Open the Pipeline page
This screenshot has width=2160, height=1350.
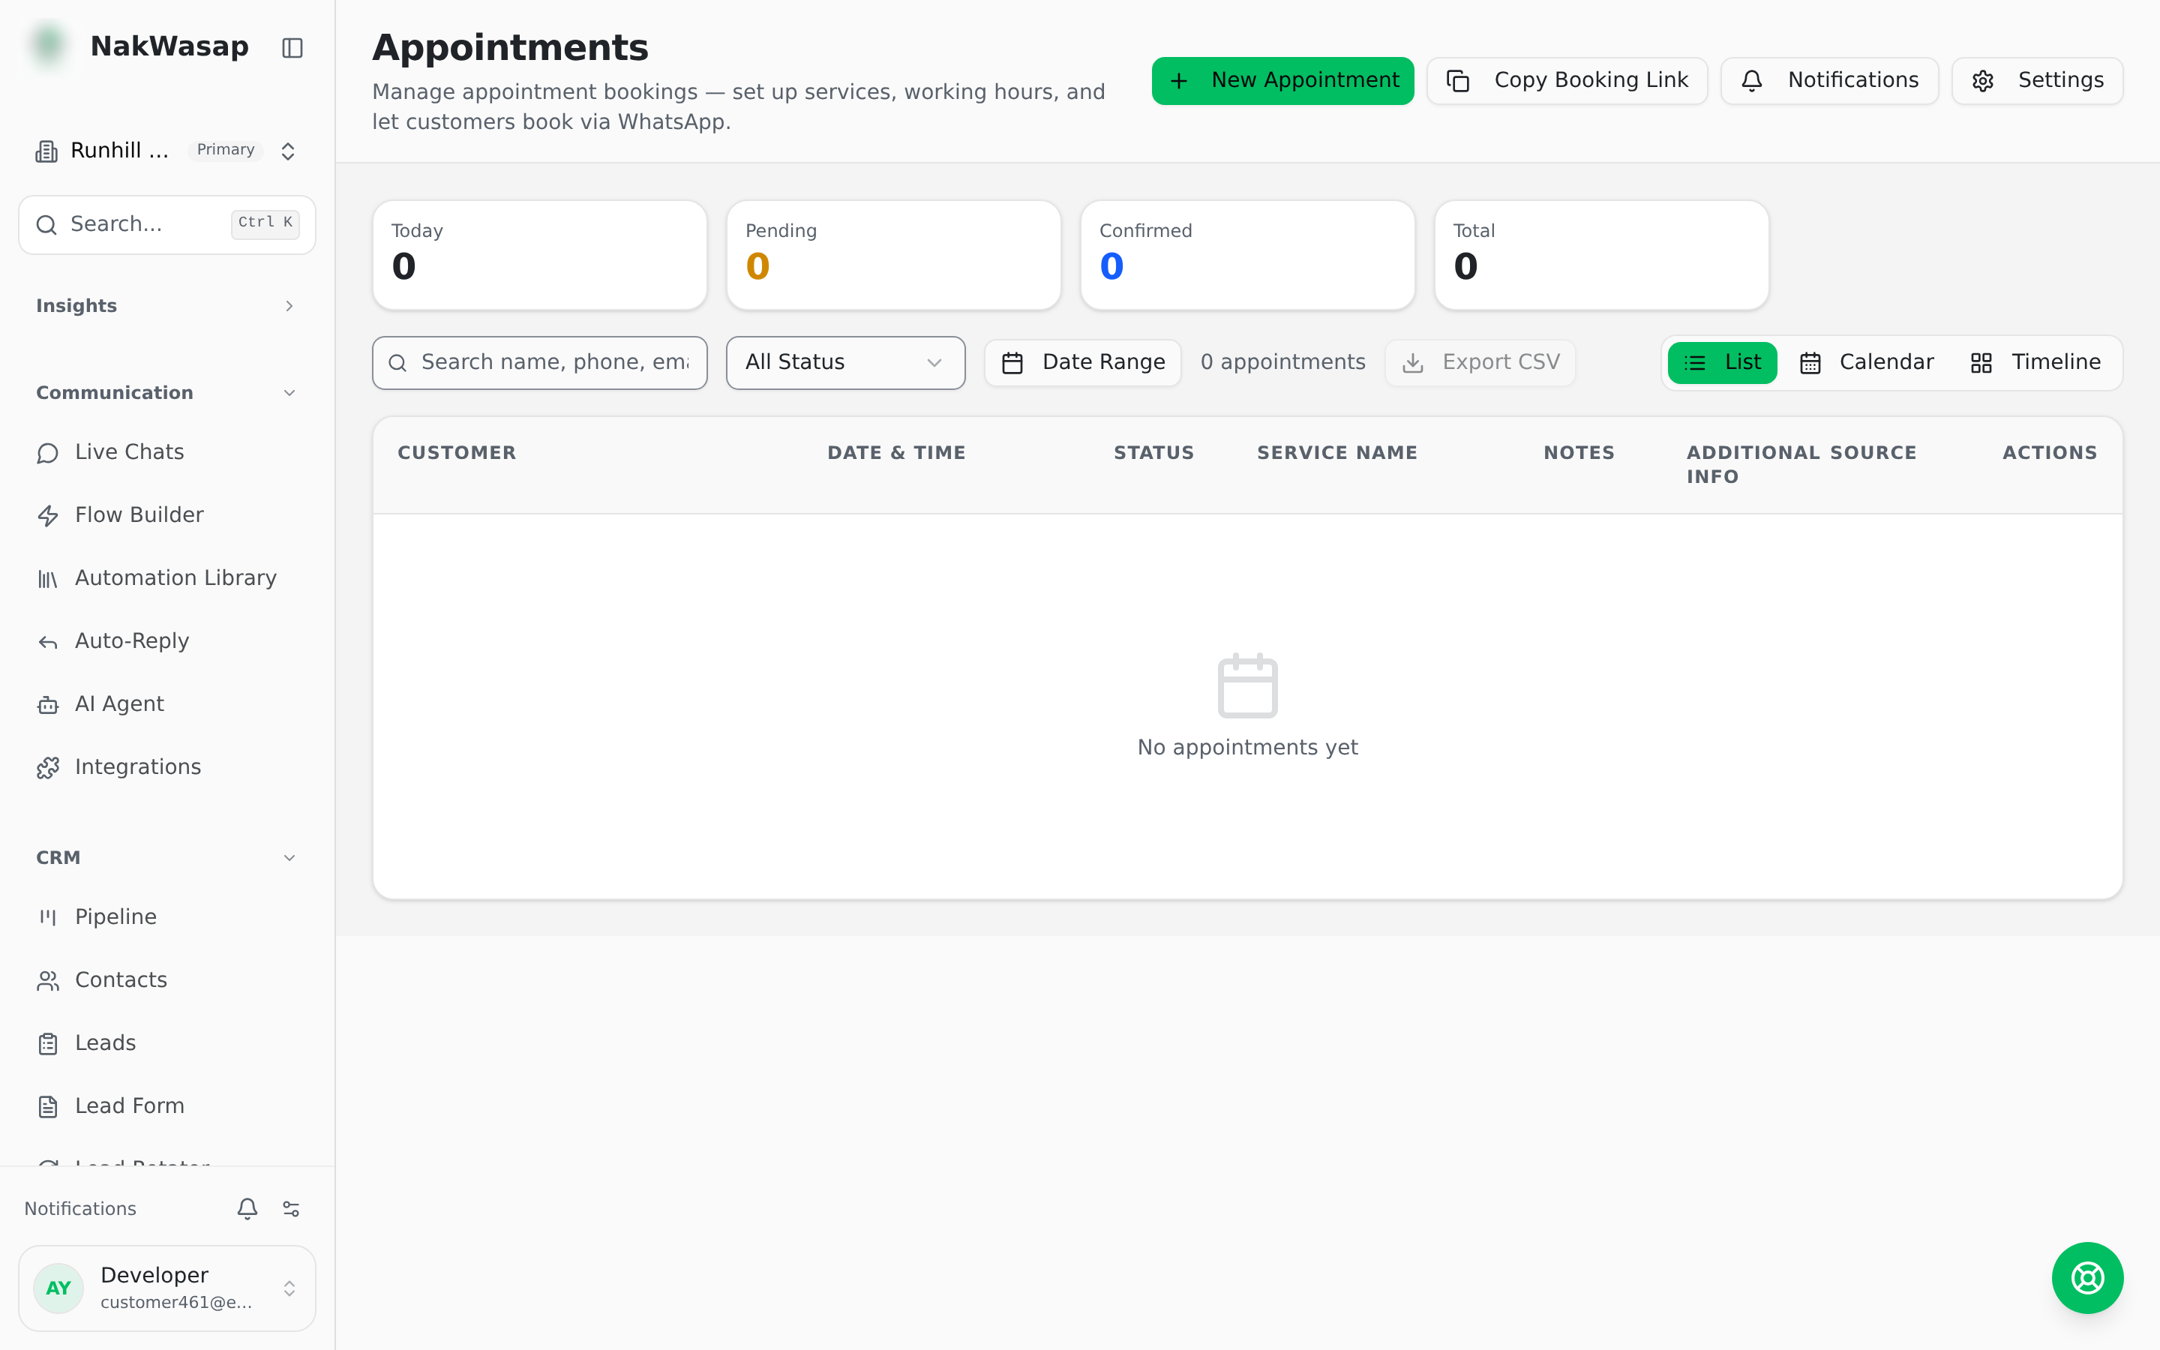167,917
